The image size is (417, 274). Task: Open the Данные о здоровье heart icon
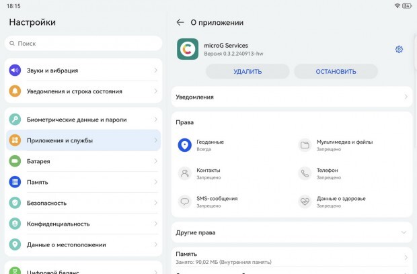pyautogui.click(x=305, y=201)
